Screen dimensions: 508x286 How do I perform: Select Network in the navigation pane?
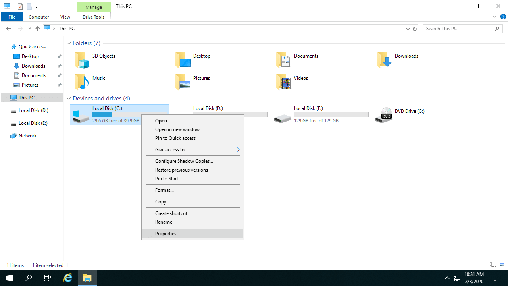coord(27,136)
